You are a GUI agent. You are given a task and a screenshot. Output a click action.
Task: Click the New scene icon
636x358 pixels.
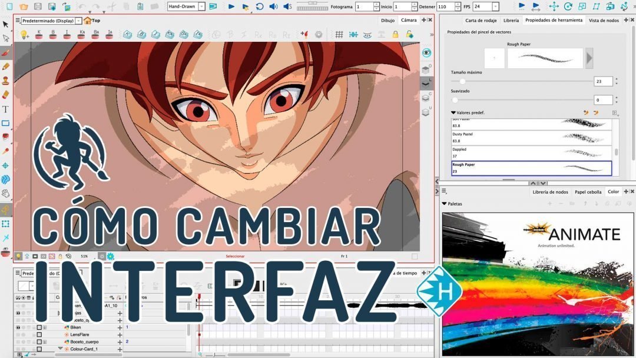[9, 6]
